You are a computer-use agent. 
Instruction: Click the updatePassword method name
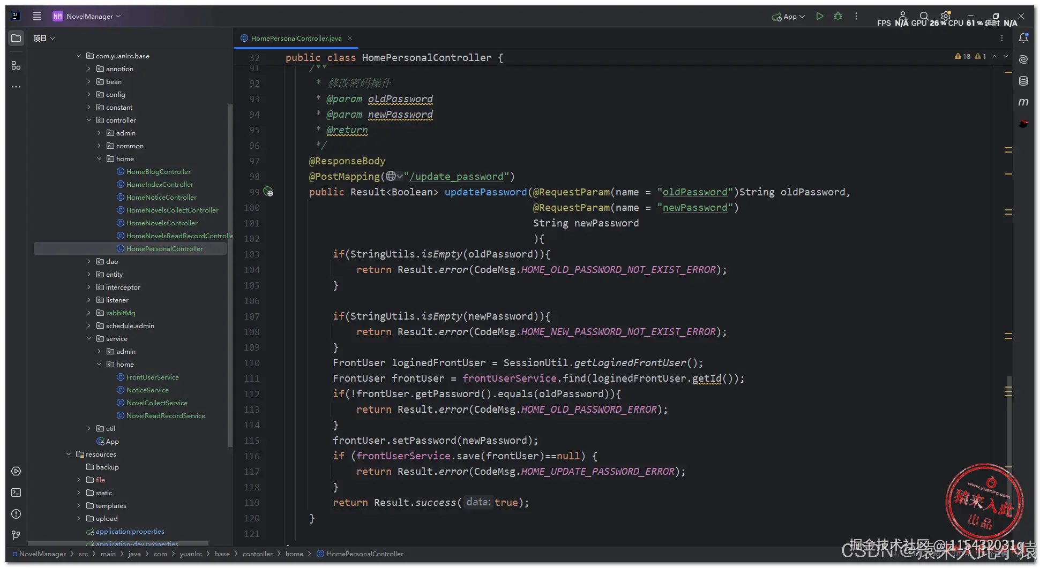[x=485, y=192]
